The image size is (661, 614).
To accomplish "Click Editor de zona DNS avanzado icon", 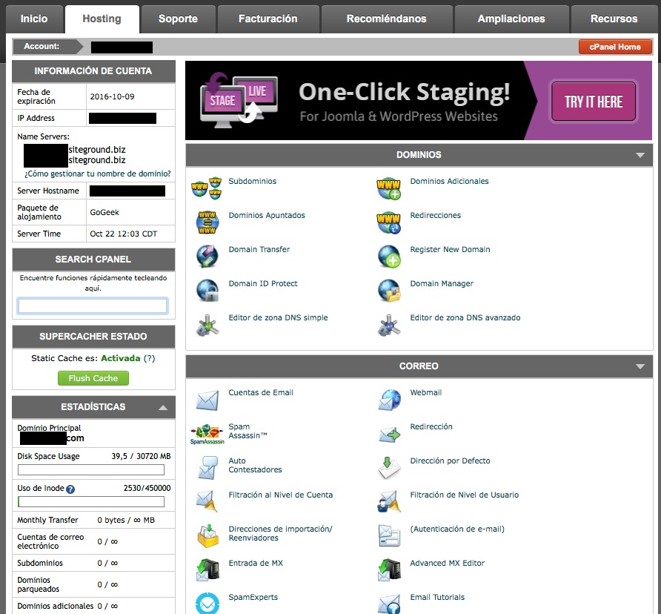I will [x=389, y=325].
